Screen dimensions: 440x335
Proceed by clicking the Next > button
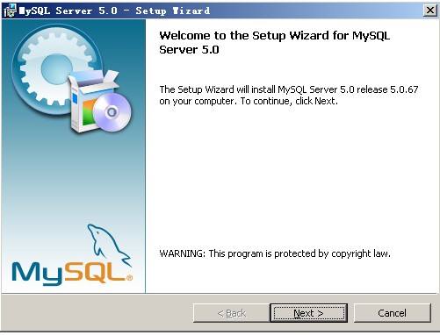pos(309,313)
